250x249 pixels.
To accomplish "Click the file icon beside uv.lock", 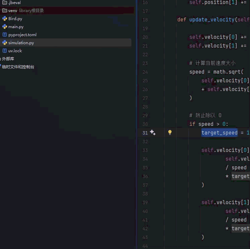I will (5, 51).
